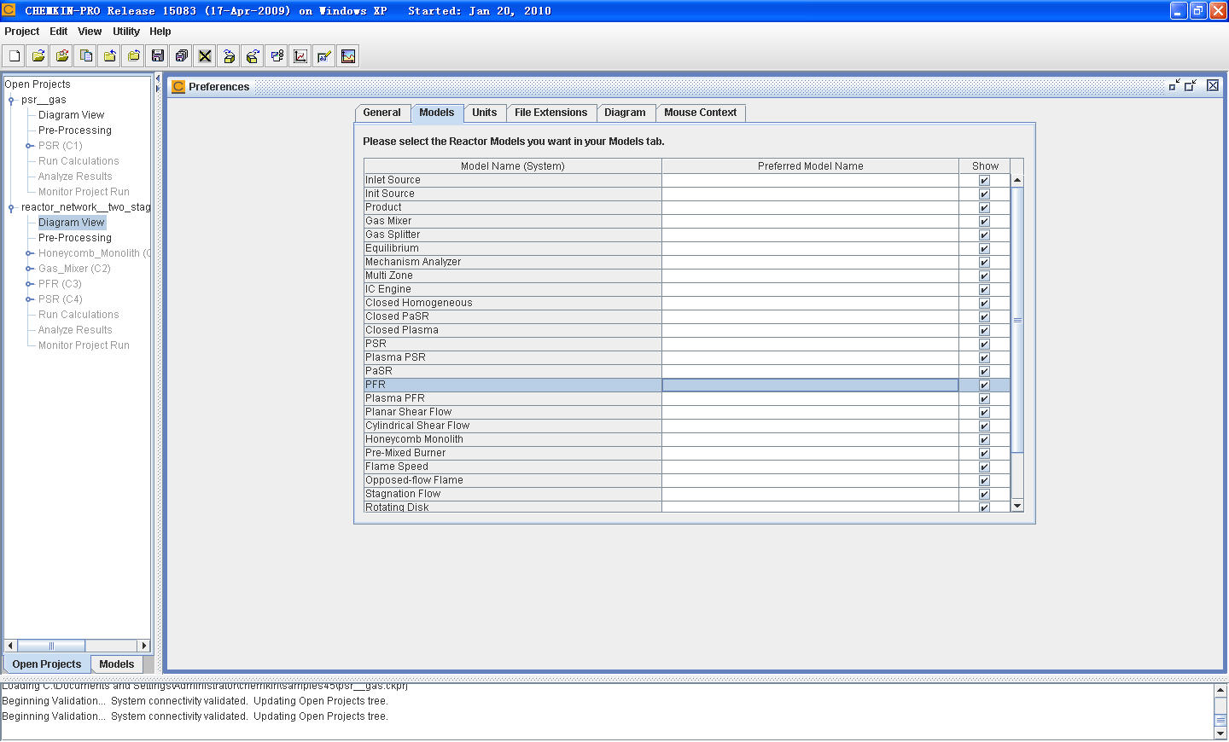
Task: Toggle Show checkbox for Equilibrium row
Action: [984, 248]
